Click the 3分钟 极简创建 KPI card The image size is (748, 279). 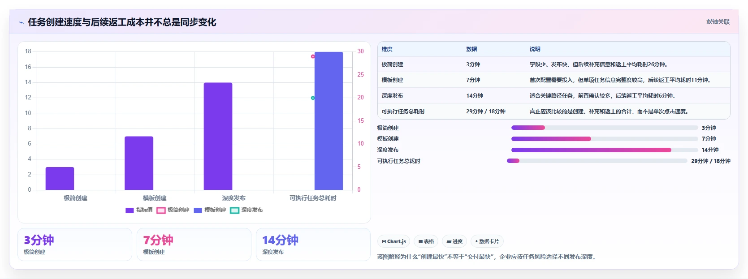(x=75, y=245)
